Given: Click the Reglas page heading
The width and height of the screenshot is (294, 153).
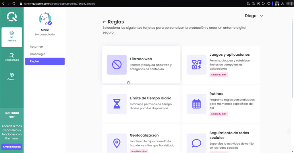Looking at the screenshot, I should [x=116, y=22].
